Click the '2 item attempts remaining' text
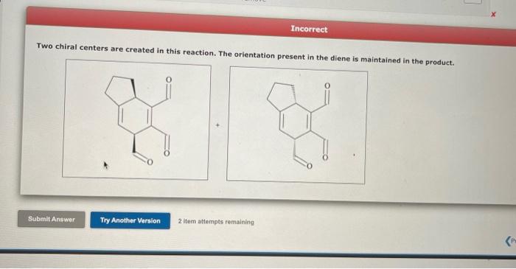The image size is (516, 269). 216,222
